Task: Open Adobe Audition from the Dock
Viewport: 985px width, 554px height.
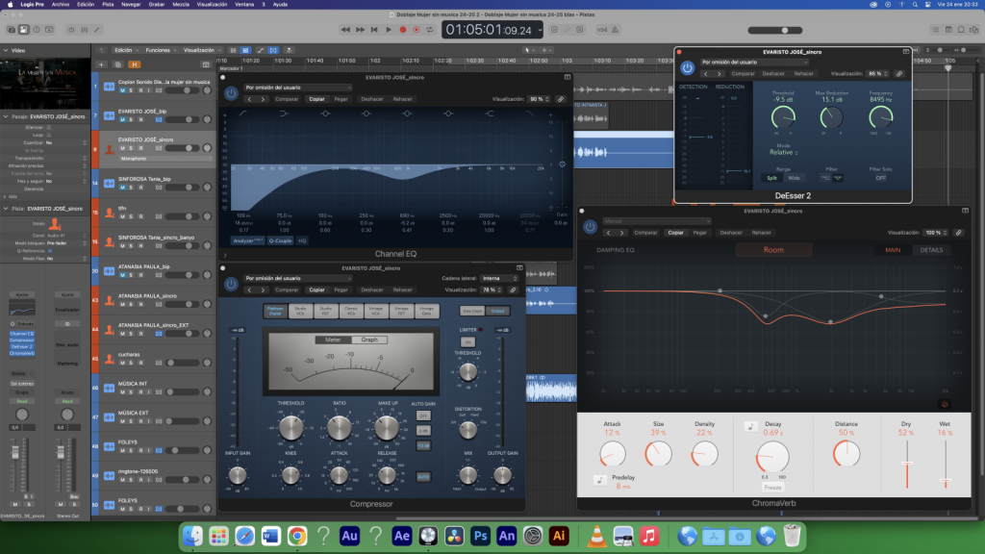Action: tap(350, 535)
